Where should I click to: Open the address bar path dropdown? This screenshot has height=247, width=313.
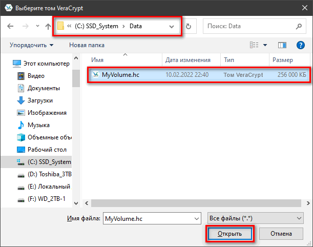[172, 26]
